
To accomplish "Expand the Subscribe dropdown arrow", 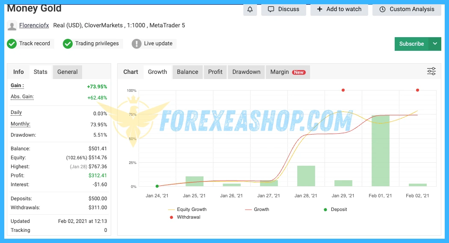I will tap(435, 44).
